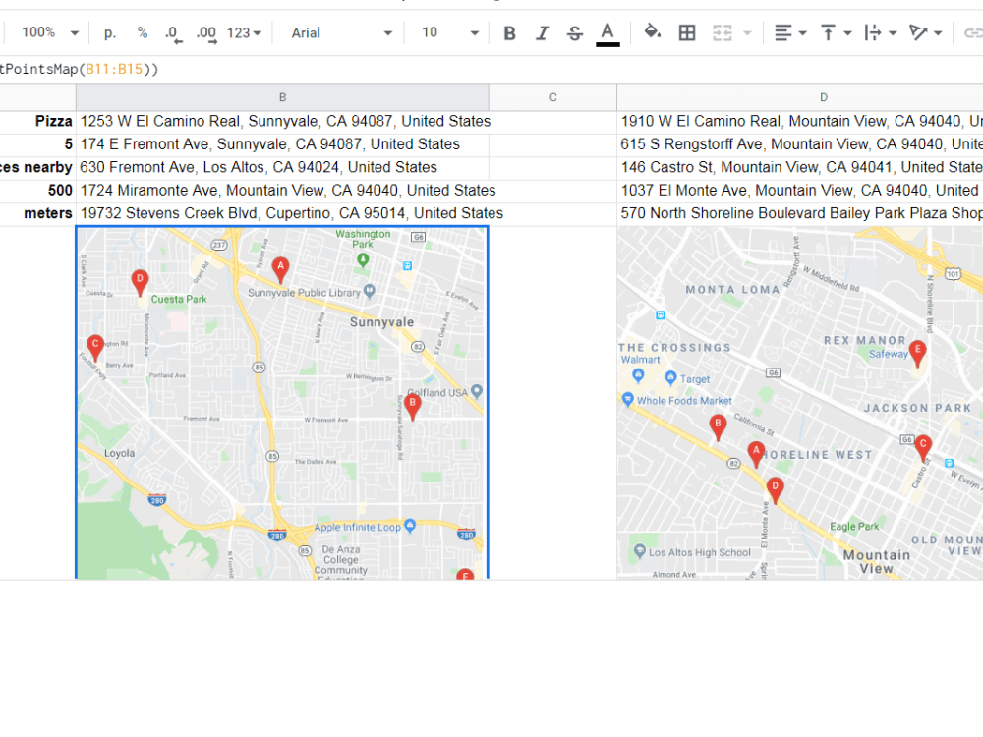Format value as percent

(141, 32)
